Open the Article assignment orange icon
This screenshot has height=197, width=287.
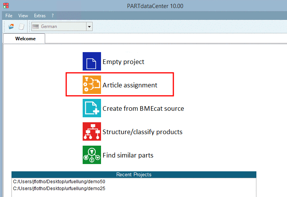click(x=92, y=85)
